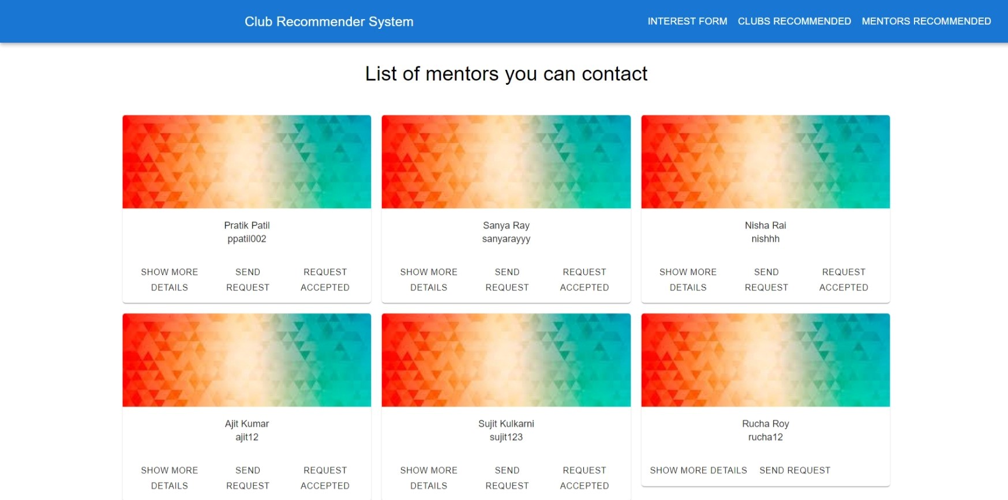This screenshot has height=500, width=1008.
Task: Click Request Accepted for Sanya Ray
Action: [x=583, y=280]
